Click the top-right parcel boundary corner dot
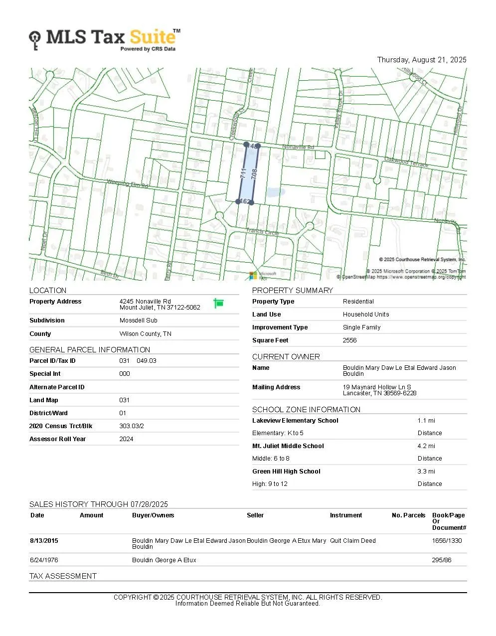496x636 pixels. (258, 146)
